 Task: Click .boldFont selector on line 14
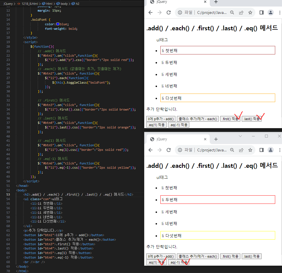coord(39,20)
